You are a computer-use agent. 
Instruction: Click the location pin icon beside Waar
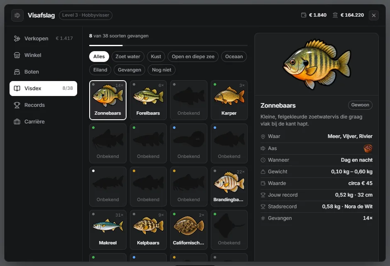263,136
